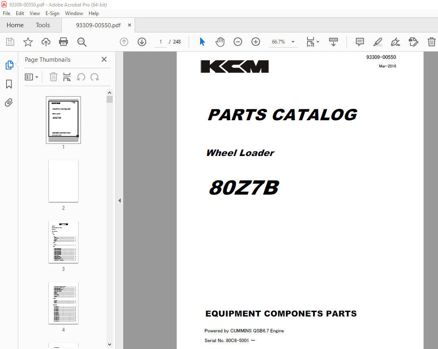Image resolution: width=438 pixels, height=349 pixels.
Task: Add file to starred with star icon
Action: pyautogui.click(x=28, y=42)
